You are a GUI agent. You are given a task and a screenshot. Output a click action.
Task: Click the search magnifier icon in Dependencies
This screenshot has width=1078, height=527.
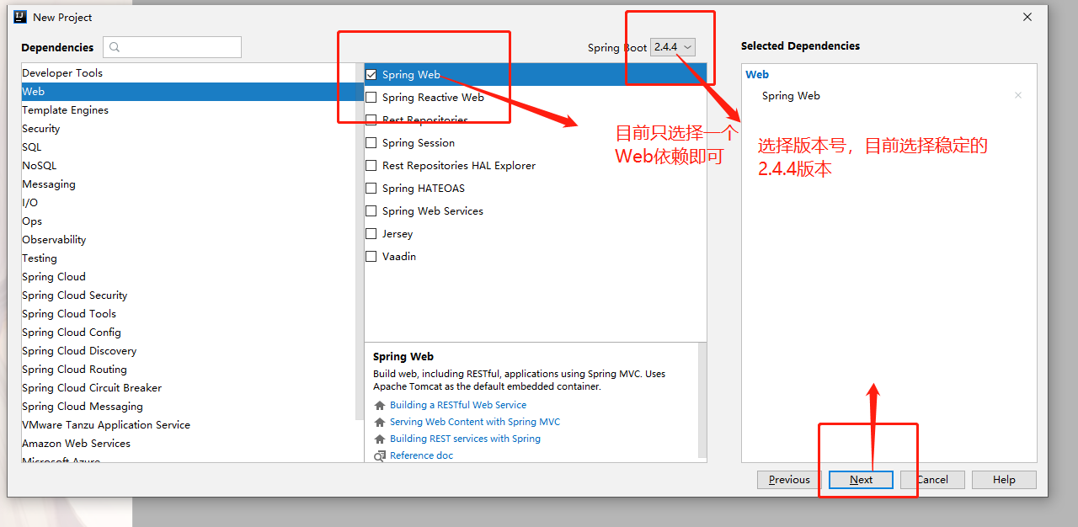pos(115,47)
